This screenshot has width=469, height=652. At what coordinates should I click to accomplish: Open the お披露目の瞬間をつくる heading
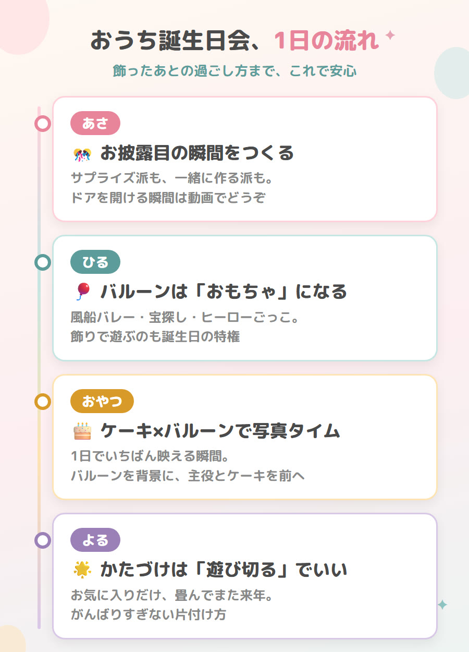coord(197,153)
